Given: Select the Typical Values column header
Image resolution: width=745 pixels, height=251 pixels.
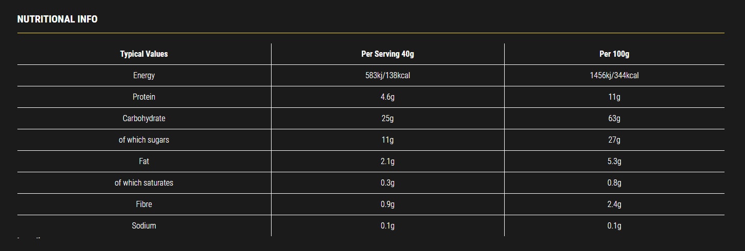Looking at the screenshot, I should [x=144, y=54].
